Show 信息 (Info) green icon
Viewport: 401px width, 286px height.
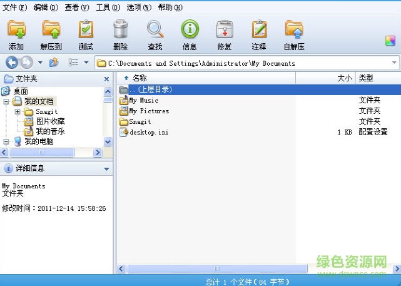point(190,35)
